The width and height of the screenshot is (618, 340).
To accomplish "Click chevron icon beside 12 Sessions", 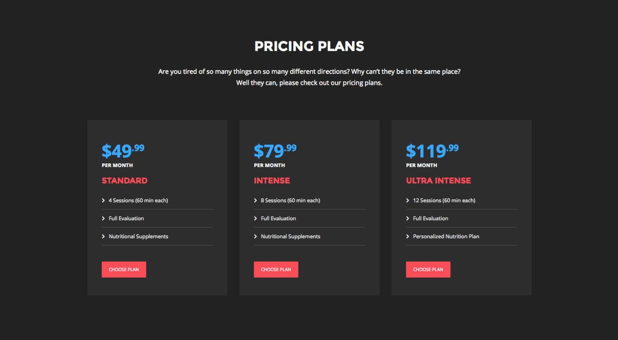I will [407, 200].
